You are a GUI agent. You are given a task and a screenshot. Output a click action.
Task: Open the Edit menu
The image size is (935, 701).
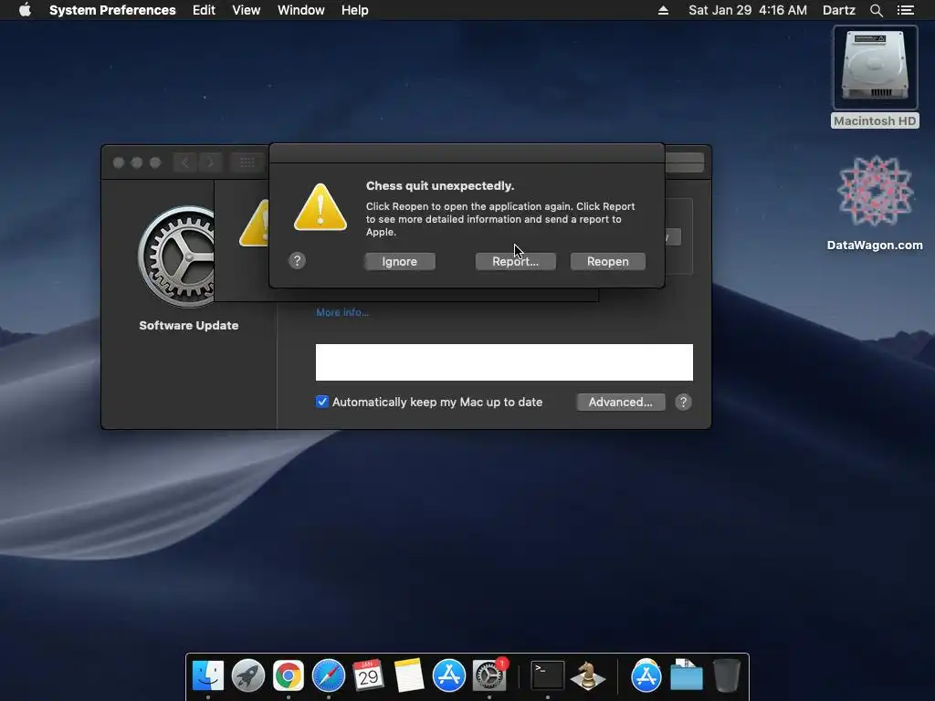coord(204,10)
